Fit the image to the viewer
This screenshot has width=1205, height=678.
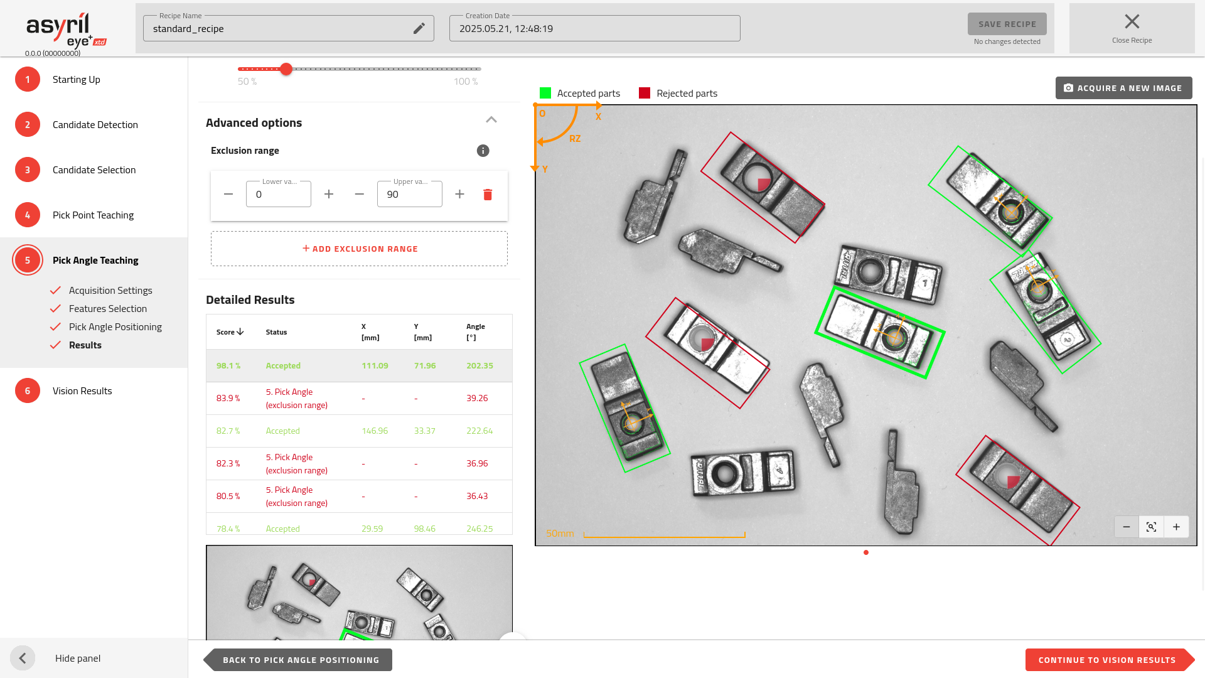pyautogui.click(x=1151, y=527)
